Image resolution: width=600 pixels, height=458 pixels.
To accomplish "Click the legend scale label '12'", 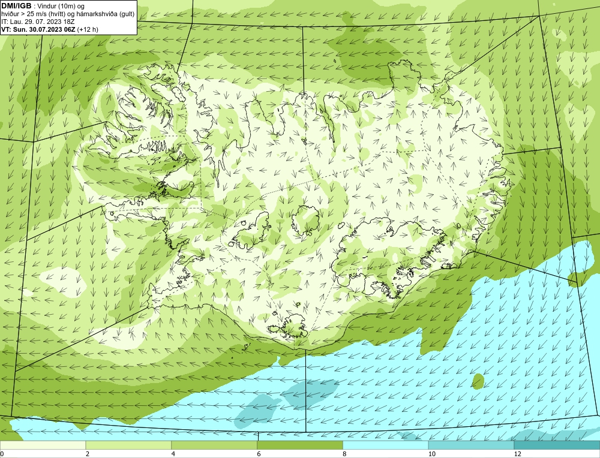I will [x=518, y=454].
